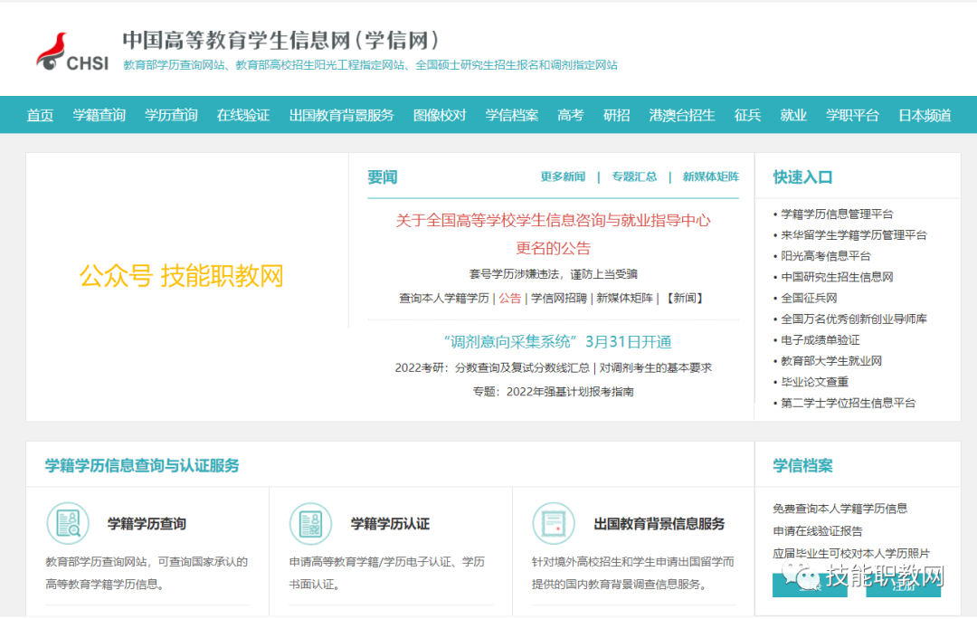Click the 学籍学历查询 document search icon

coord(68,523)
